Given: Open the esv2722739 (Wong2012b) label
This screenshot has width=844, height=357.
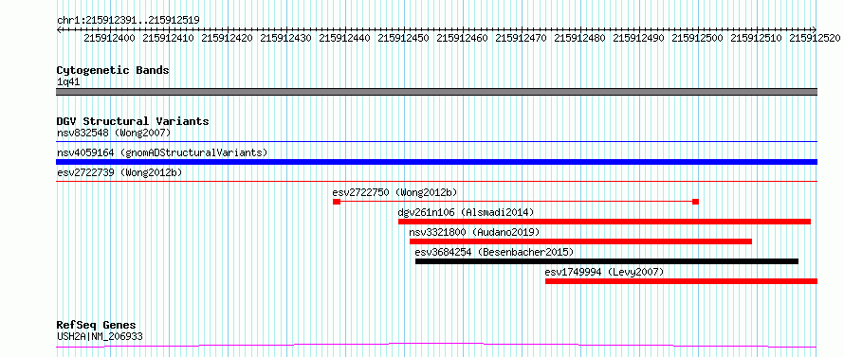Looking at the screenshot, I should tap(119, 172).
